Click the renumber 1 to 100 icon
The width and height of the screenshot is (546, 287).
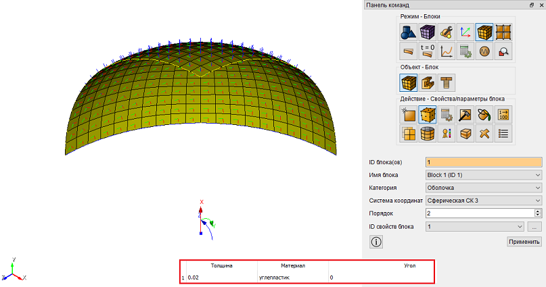tap(503, 115)
